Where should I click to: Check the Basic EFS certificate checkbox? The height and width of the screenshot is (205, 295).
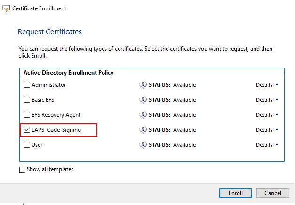point(27,100)
